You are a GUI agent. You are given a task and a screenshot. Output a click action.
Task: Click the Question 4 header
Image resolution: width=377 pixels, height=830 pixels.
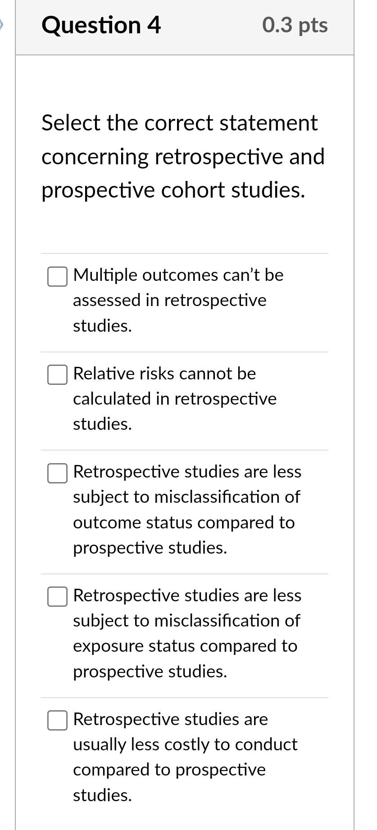tap(102, 25)
